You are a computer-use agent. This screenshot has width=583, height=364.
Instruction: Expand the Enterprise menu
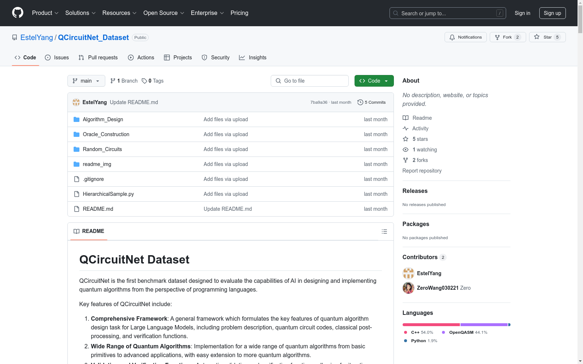click(x=207, y=13)
